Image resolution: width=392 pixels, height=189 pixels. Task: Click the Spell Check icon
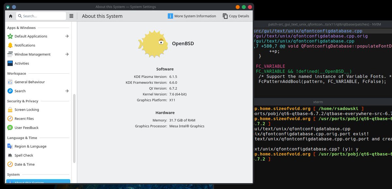[x=10, y=156]
